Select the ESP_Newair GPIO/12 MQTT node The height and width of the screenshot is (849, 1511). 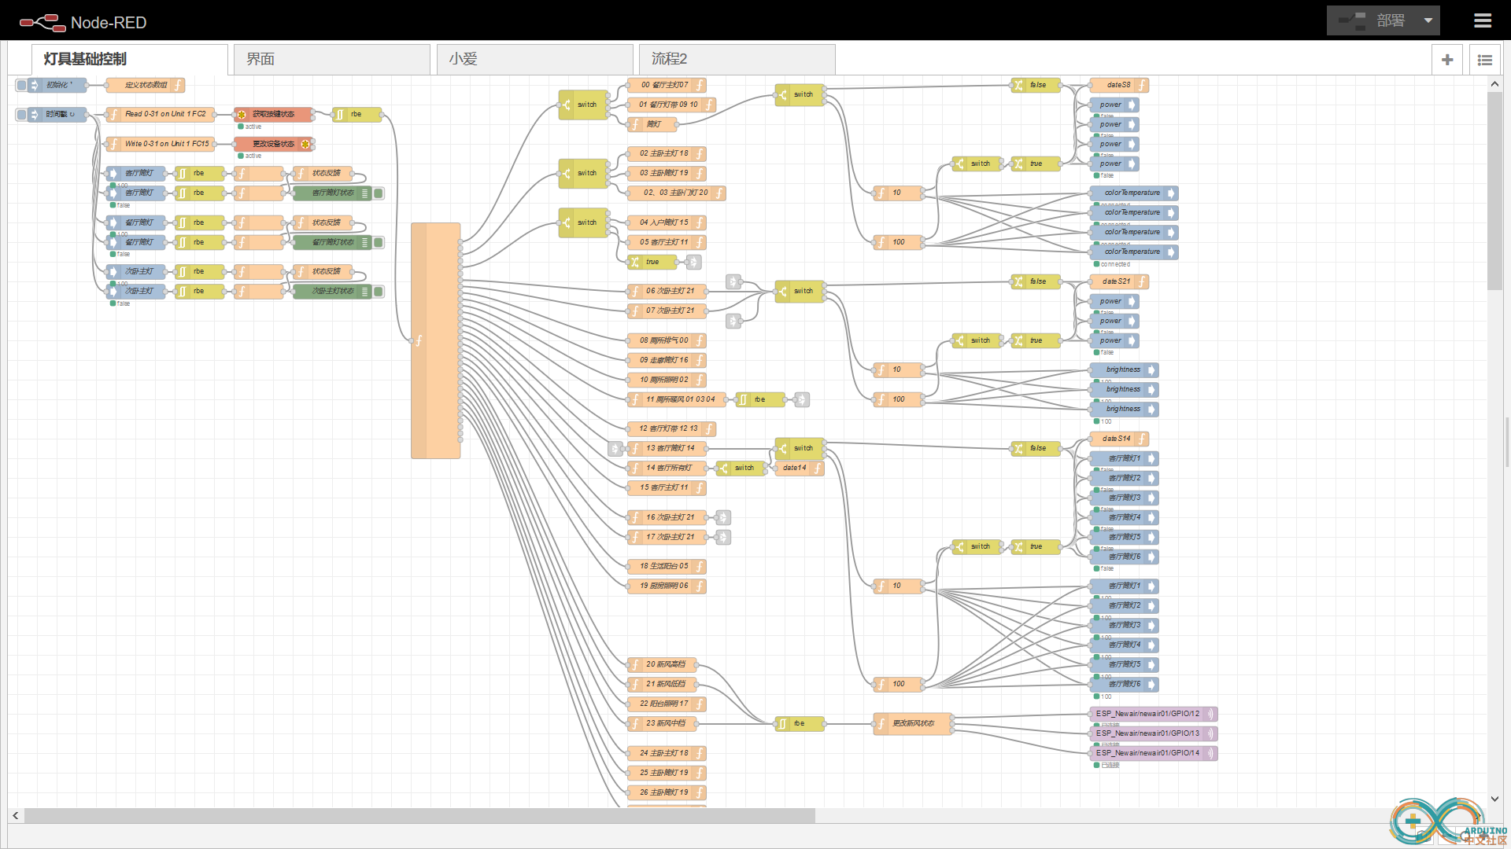tap(1154, 714)
